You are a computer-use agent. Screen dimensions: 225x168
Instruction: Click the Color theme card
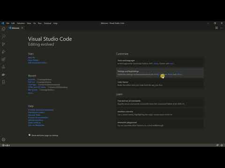tap(160, 84)
